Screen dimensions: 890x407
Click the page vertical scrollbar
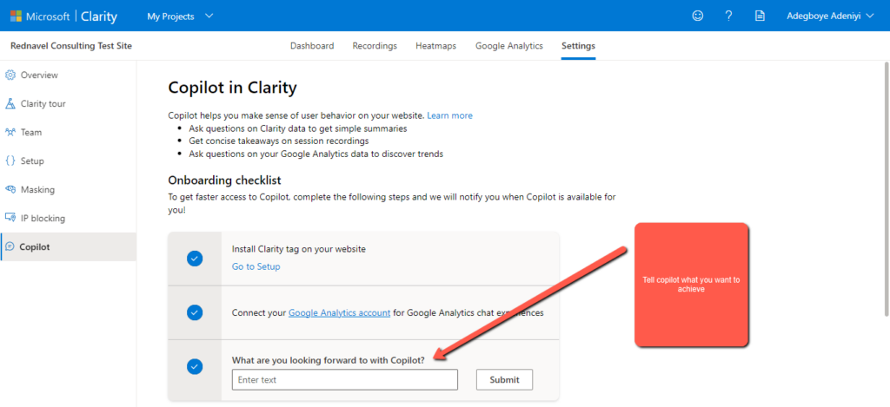pos(887,187)
